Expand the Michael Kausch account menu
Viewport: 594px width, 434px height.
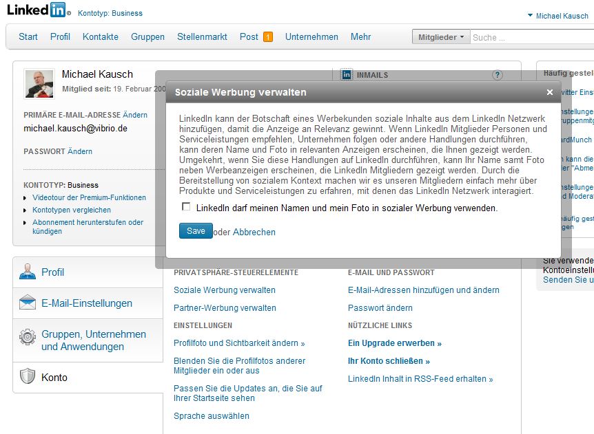557,16
